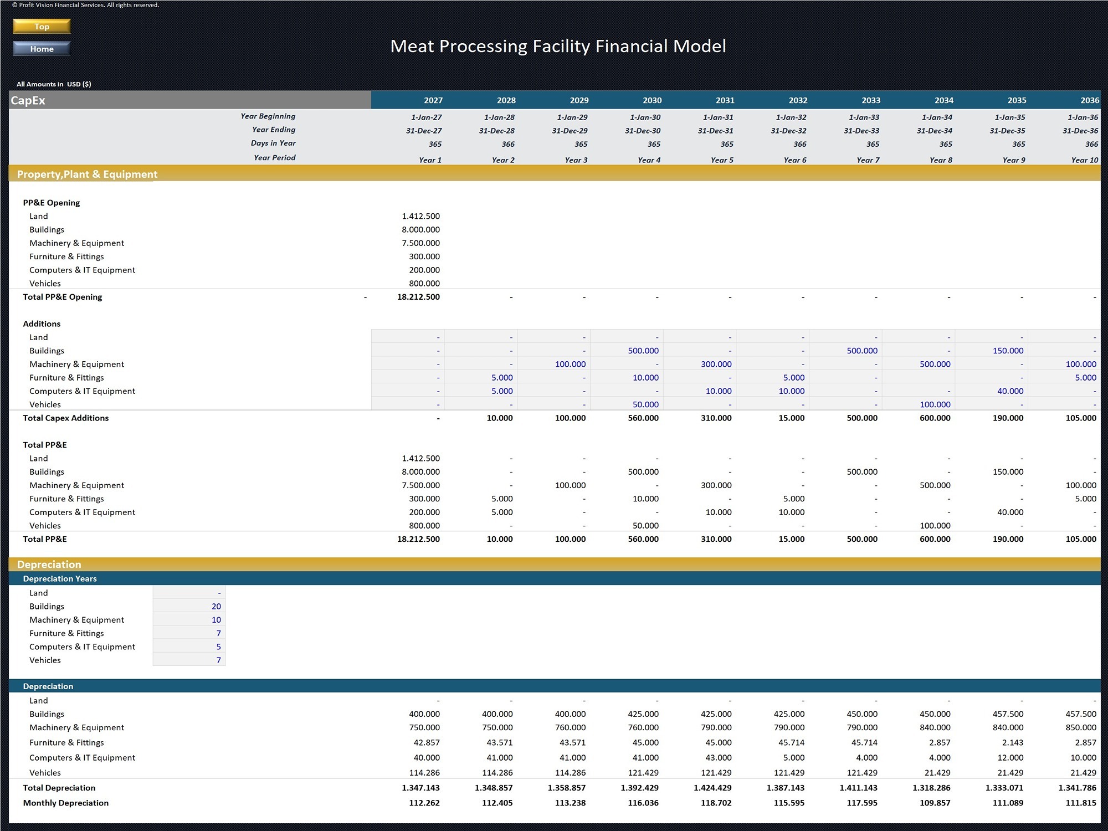Click the 2033 column header

tap(871, 100)
